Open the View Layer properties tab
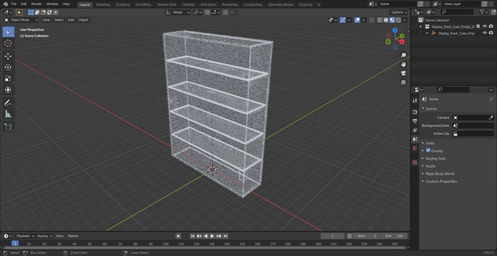Screen dimensions: 497x256 415,130
